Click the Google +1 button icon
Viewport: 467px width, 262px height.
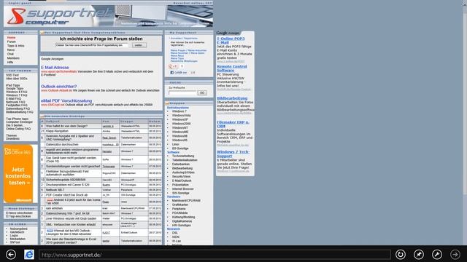point(173,66)
